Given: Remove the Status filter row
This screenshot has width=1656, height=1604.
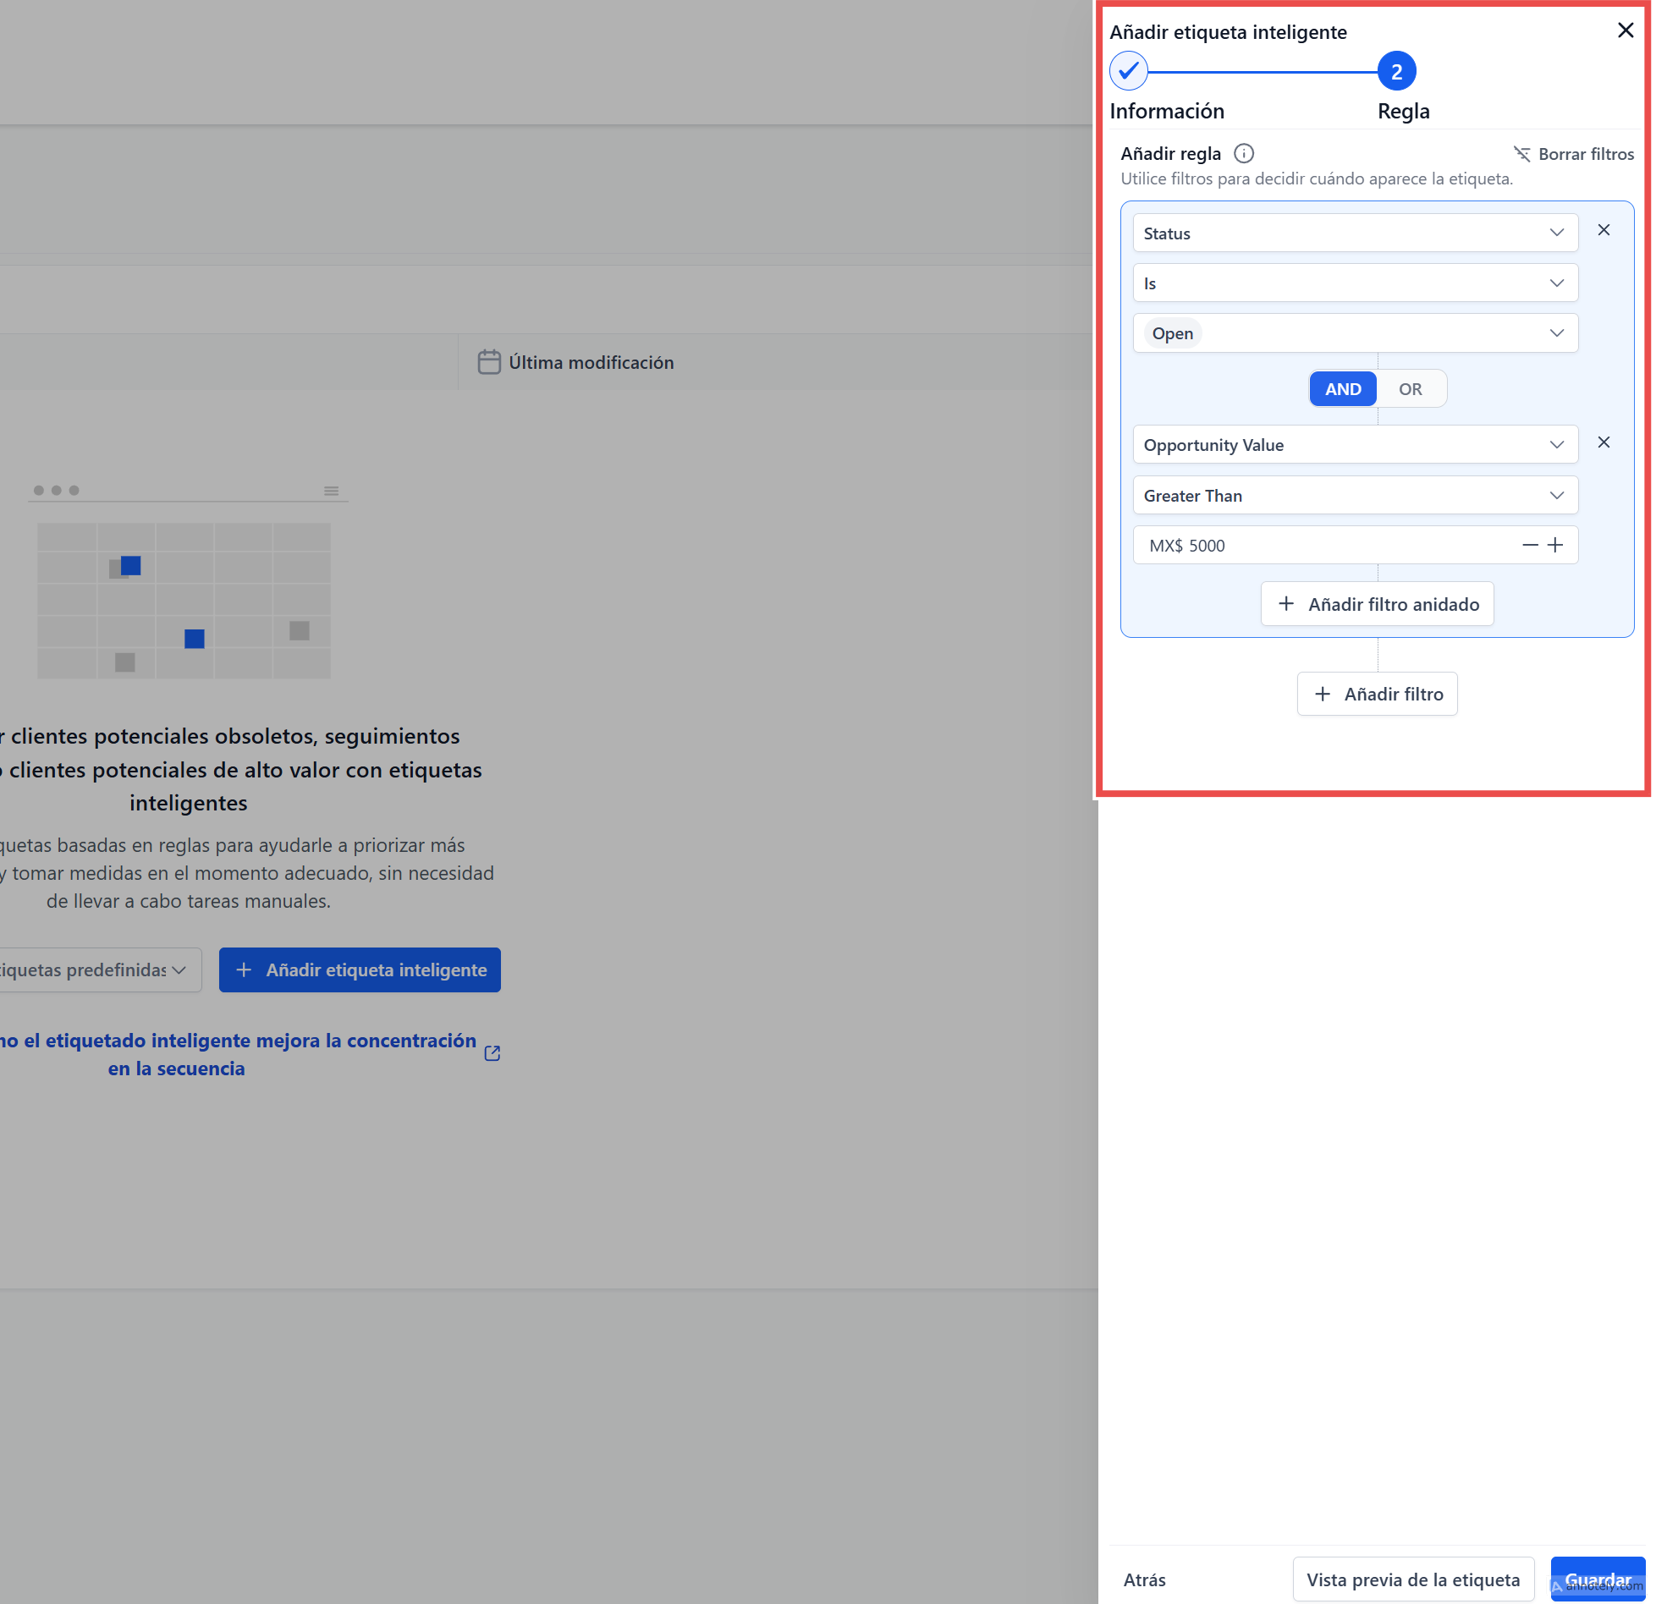Looking at the screenshot, I should coord(1603,230).
